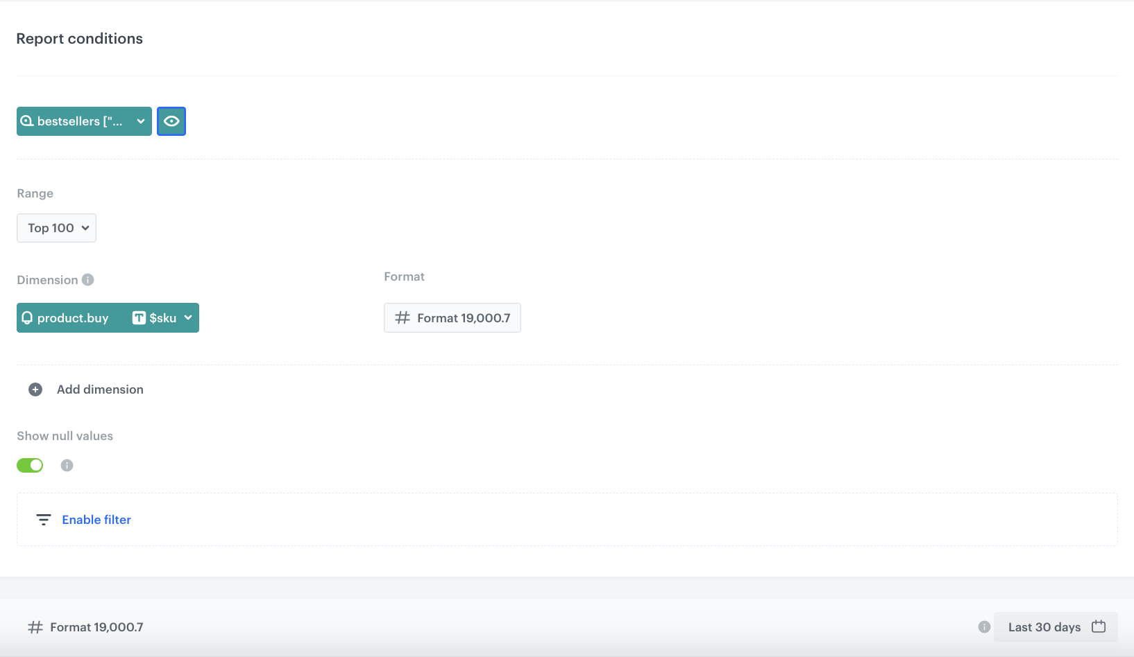The height and width of the screenshot is (657, 1134).
Task: Click Add dimension
Action: [100, 389]
